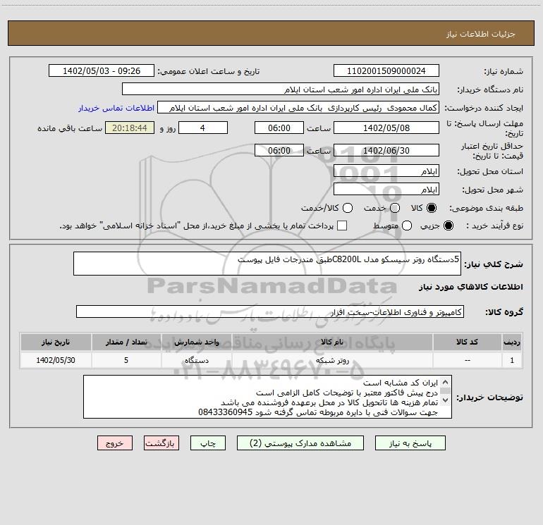Viewport: 543px width, 525px height.
Task: Click the تعداد / مقدار column header
Action: pos(126,342)
